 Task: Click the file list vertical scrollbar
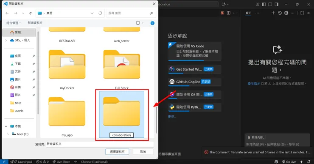[156, 120]
